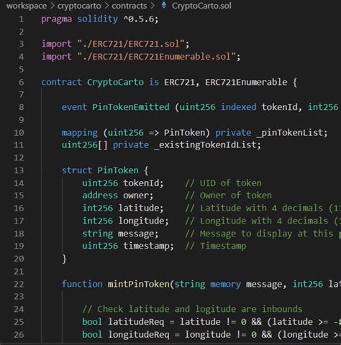Screen dimensions: 341x345
Task: Click the 'indexed' keyword on line 8
Action: 238,107
